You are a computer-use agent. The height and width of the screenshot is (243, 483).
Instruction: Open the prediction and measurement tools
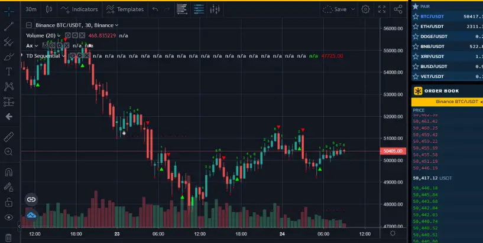[x=9, y=101]
